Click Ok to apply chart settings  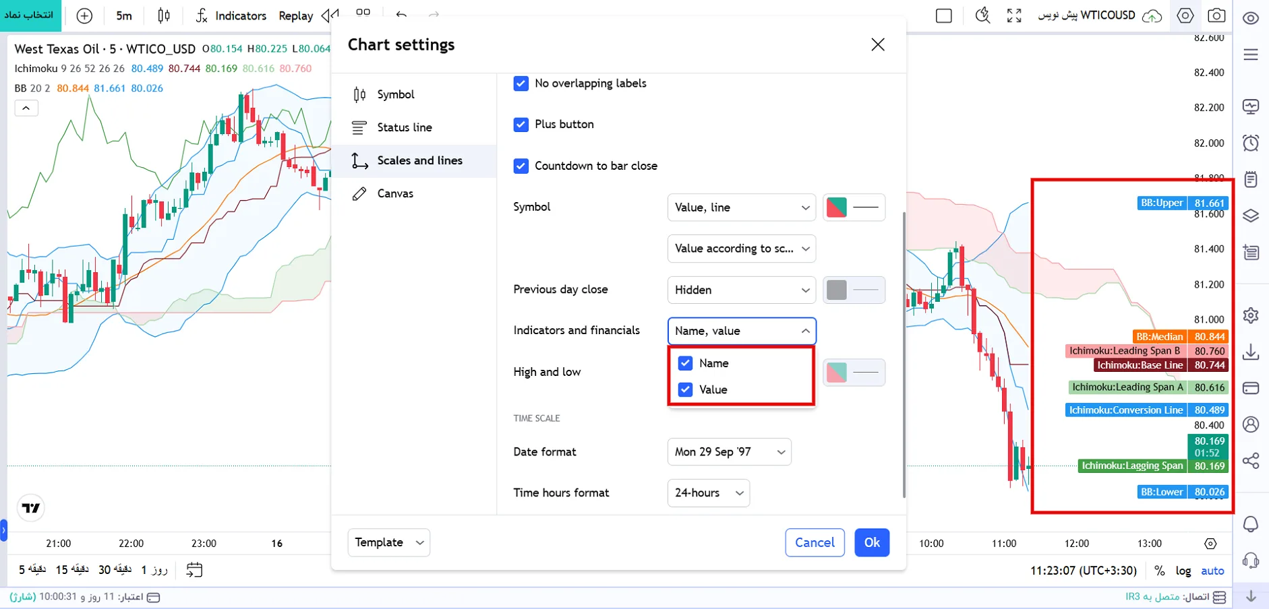872,542
